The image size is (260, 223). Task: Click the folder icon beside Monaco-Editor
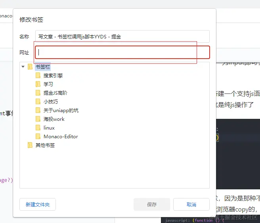click(x=38, y=136)
